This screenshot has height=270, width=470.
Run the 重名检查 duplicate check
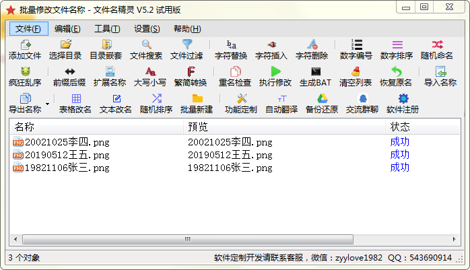point(235,71)
